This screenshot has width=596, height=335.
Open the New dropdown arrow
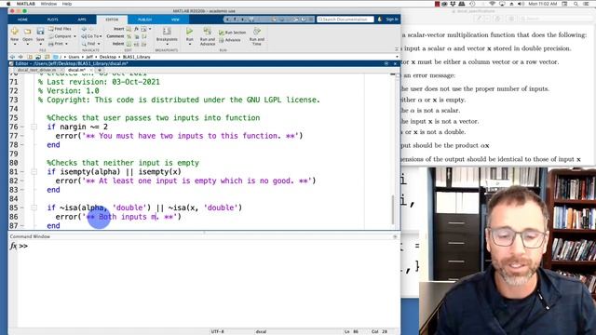coord(15,44)
